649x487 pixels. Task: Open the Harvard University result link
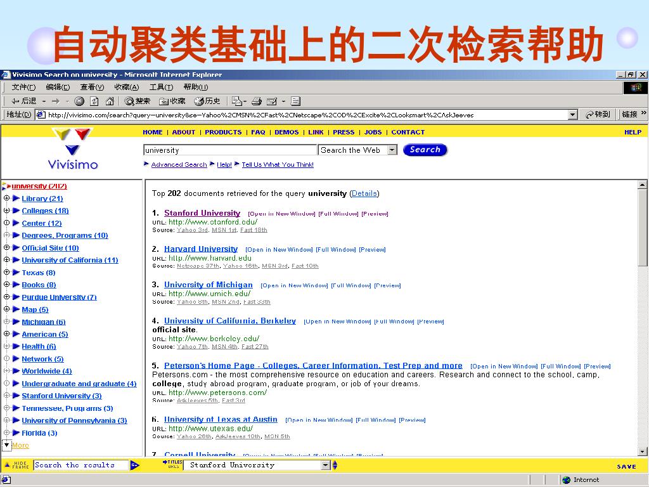[x=201, y=249]
